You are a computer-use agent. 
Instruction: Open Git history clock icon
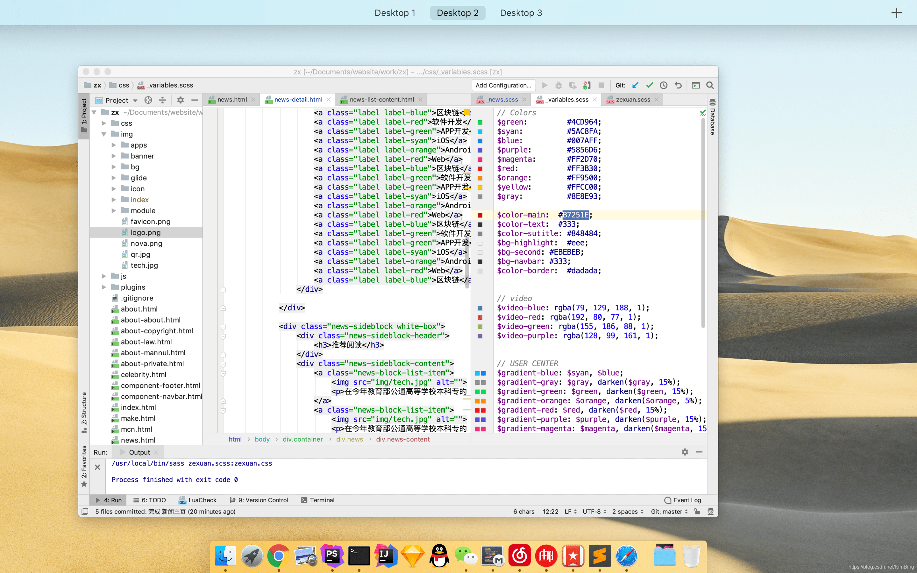click(664, 85)
